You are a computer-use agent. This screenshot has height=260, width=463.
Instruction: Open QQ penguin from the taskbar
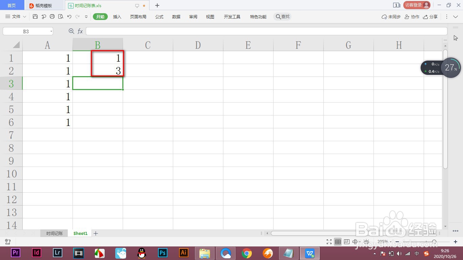[x=142, y=253]
